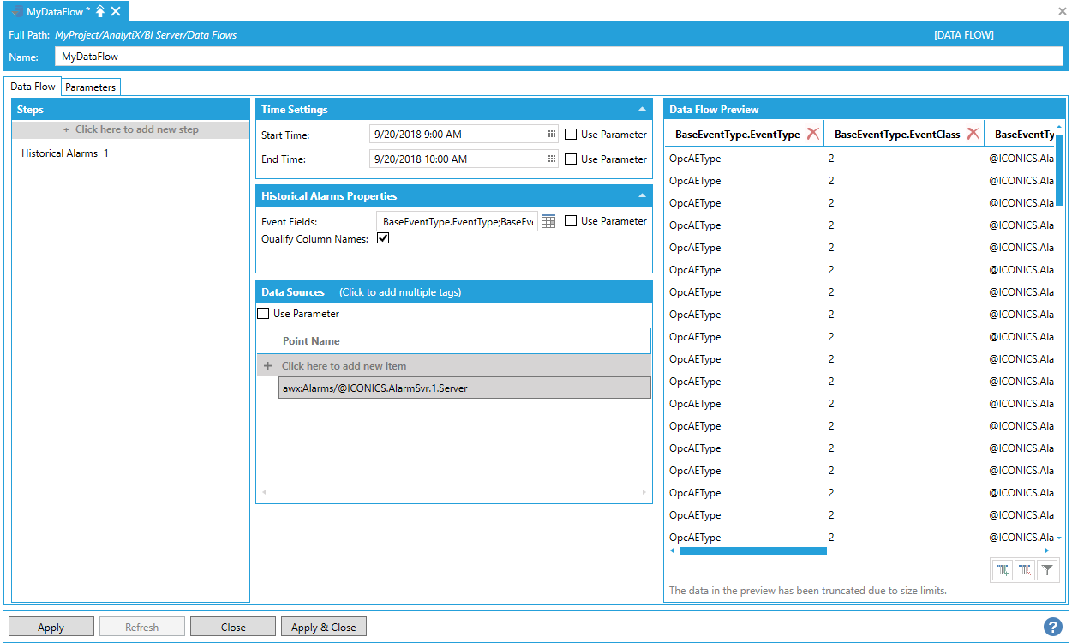Switch to the Data Flow tab
Image resolution: width=1072 pixels, height=643 pixels.
pos(33,87)
